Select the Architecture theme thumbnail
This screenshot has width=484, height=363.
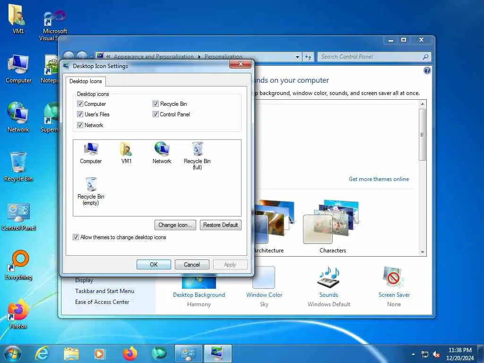click(x=274, y=222)
